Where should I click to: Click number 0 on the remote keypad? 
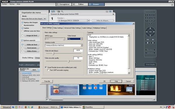tap(150, 24)
